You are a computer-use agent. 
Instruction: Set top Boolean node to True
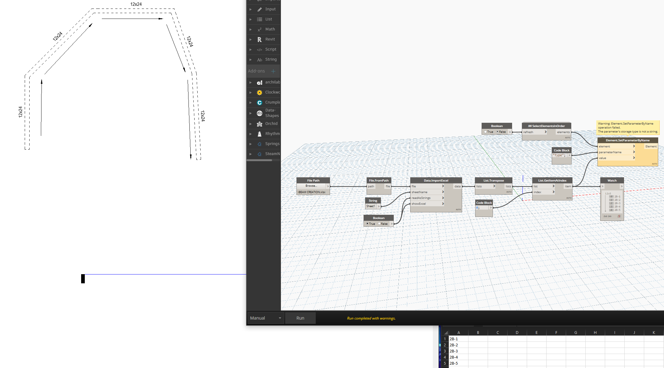[485, 132]
